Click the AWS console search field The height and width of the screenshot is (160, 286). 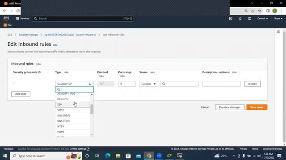point(83,19)
